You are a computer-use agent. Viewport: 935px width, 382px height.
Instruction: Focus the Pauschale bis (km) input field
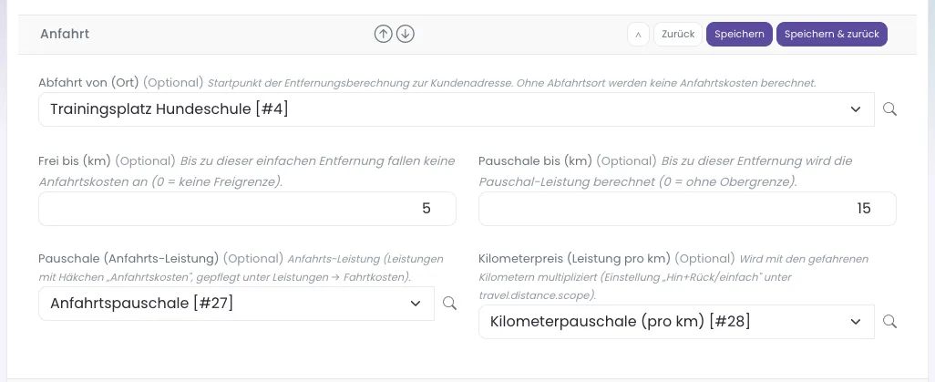tap(687, 208)
